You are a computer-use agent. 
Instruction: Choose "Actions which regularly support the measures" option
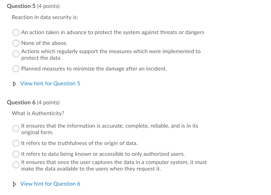pos(16,54)
